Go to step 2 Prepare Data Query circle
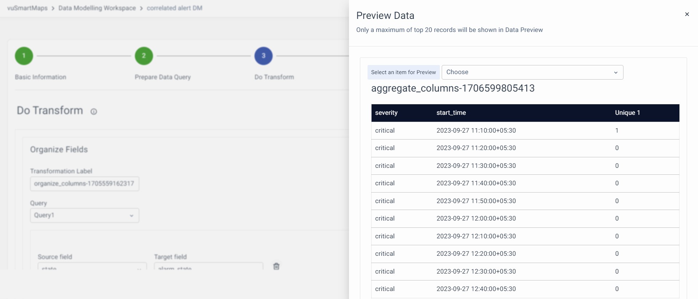 144,56
